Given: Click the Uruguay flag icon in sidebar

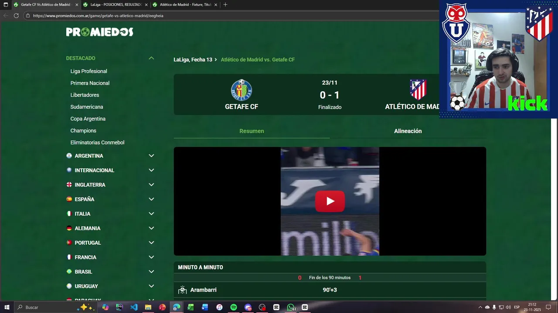Looking at the screenshot, I should point(69,286).
